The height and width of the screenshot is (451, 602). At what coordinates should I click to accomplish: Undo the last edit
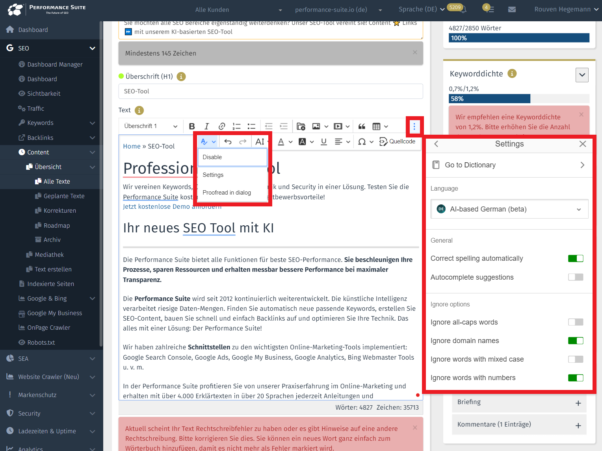[228, 142]
